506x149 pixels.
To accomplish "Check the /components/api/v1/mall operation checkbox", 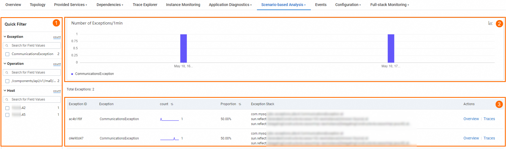I will pos(7,81).
